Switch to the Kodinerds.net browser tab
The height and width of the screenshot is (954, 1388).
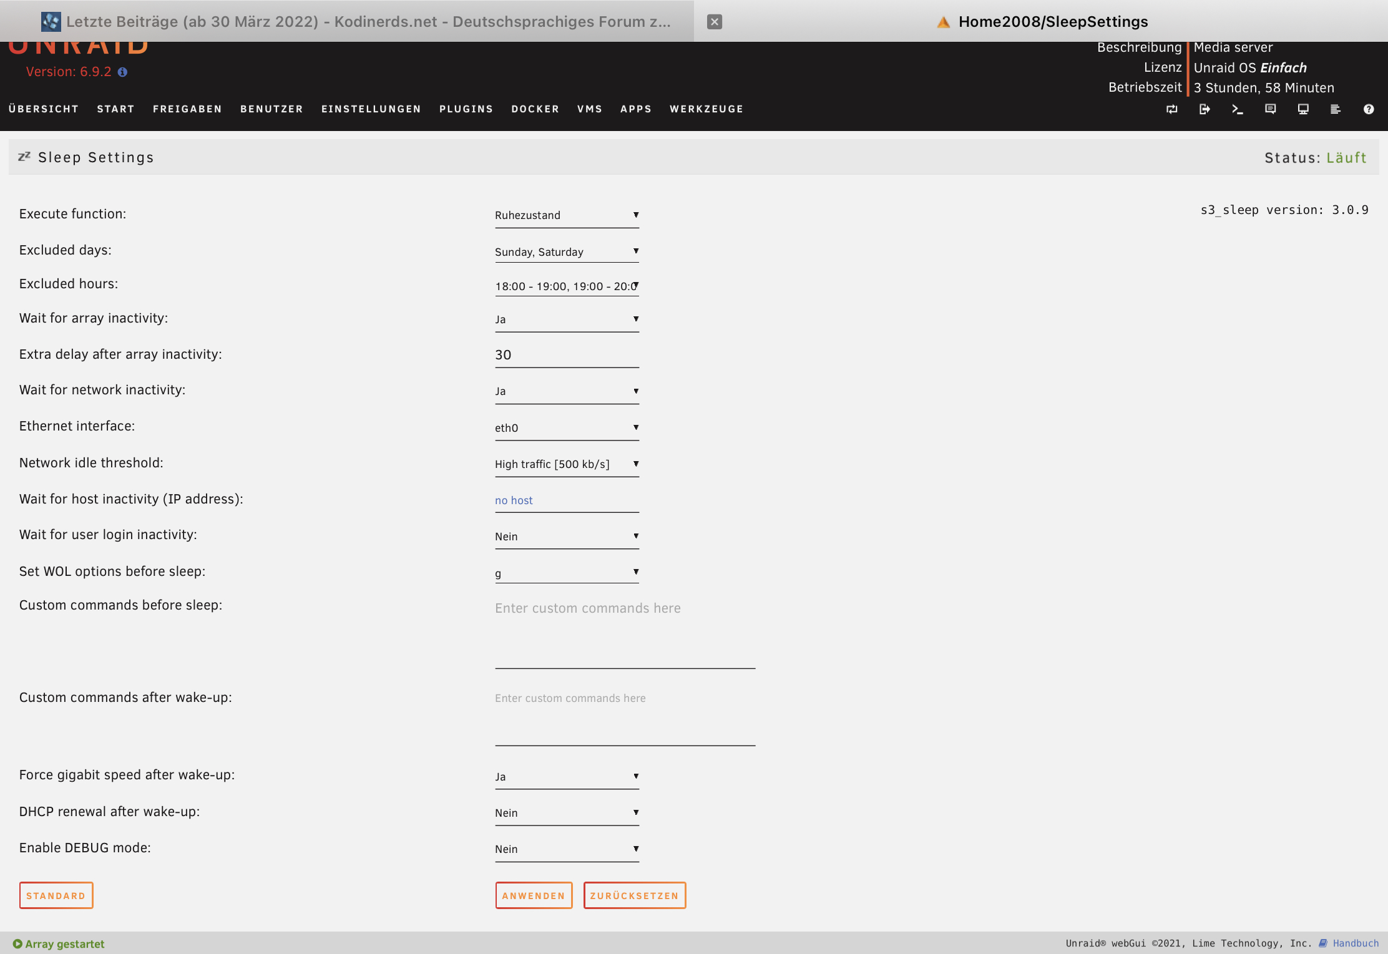point(346,21)
